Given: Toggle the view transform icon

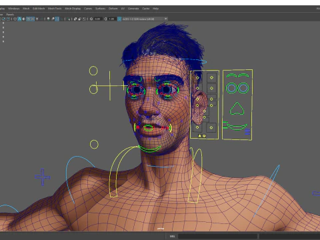Looking at the screenshot, I should 119,19.
